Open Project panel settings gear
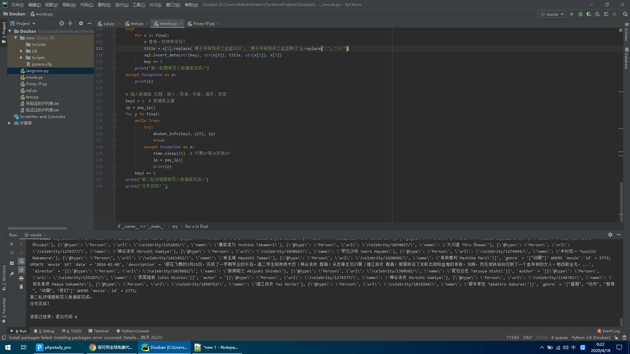The height and width of the screenshot is (354, 630). [81, 23]
